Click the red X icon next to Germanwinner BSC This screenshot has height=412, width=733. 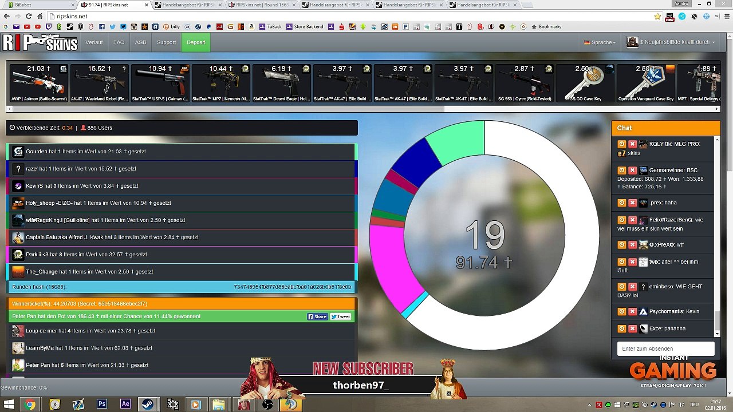[x=632, y=171]
